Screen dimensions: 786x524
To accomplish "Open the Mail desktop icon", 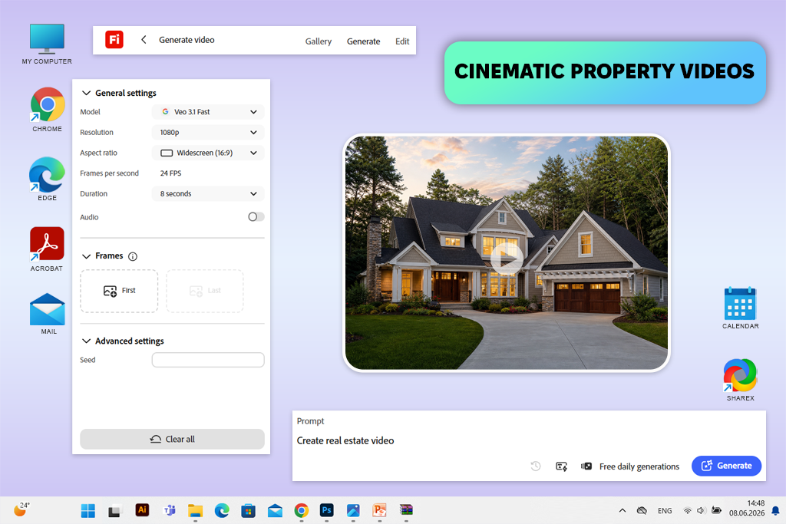I will point(47,314).
